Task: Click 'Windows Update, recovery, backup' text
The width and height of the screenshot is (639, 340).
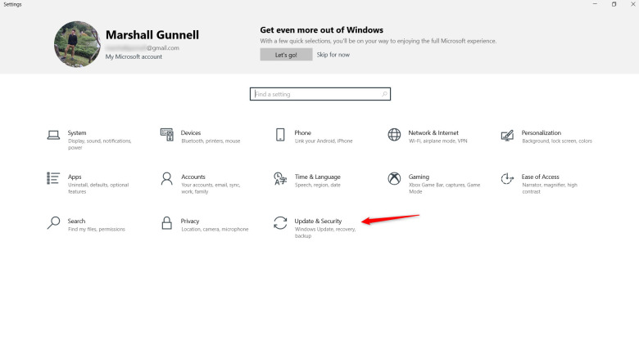Action: (325, 233)
